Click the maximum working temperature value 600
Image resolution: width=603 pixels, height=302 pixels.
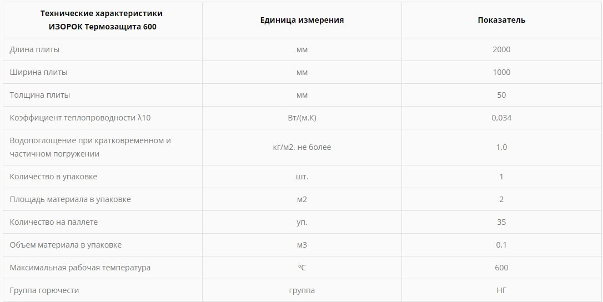501,268
